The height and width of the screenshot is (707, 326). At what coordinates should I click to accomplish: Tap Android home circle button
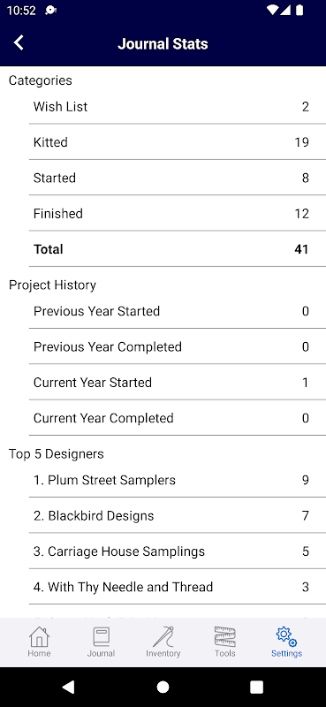pos(163,687)
